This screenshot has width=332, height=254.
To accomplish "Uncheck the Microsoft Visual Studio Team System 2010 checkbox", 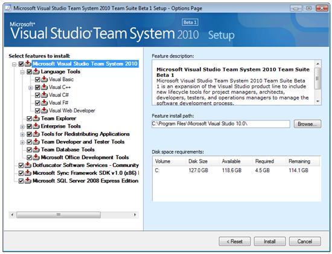I will pos(21,64).
